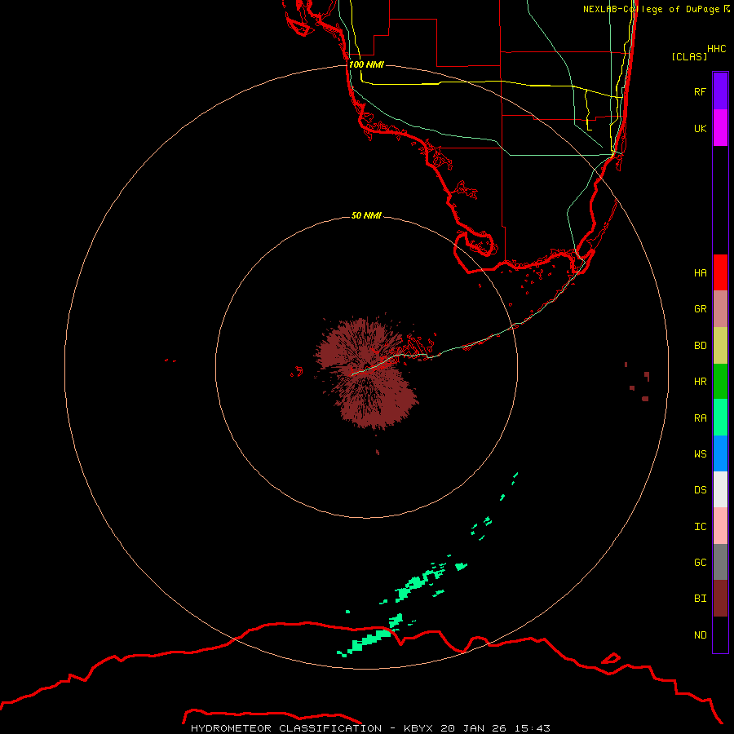734x734 pixels.
Task: Click the UK magenta legend swatch
Action: (720, 128)
